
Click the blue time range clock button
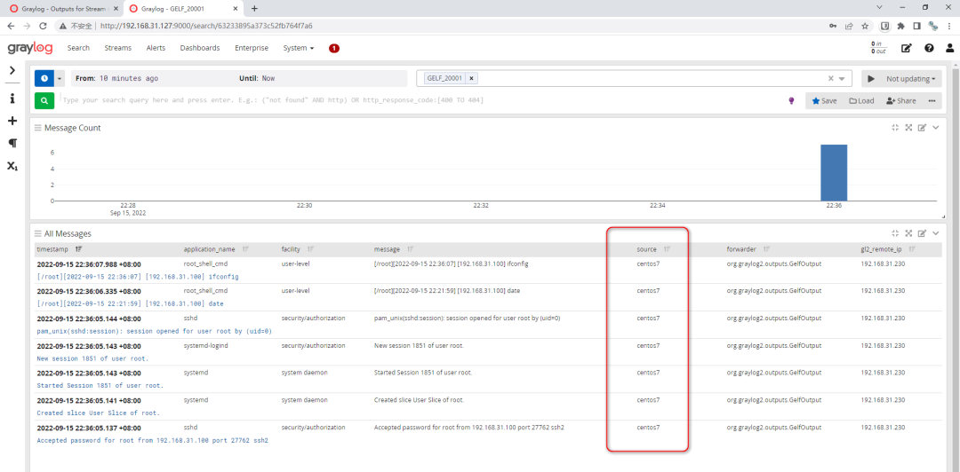[x=44, y=78]
